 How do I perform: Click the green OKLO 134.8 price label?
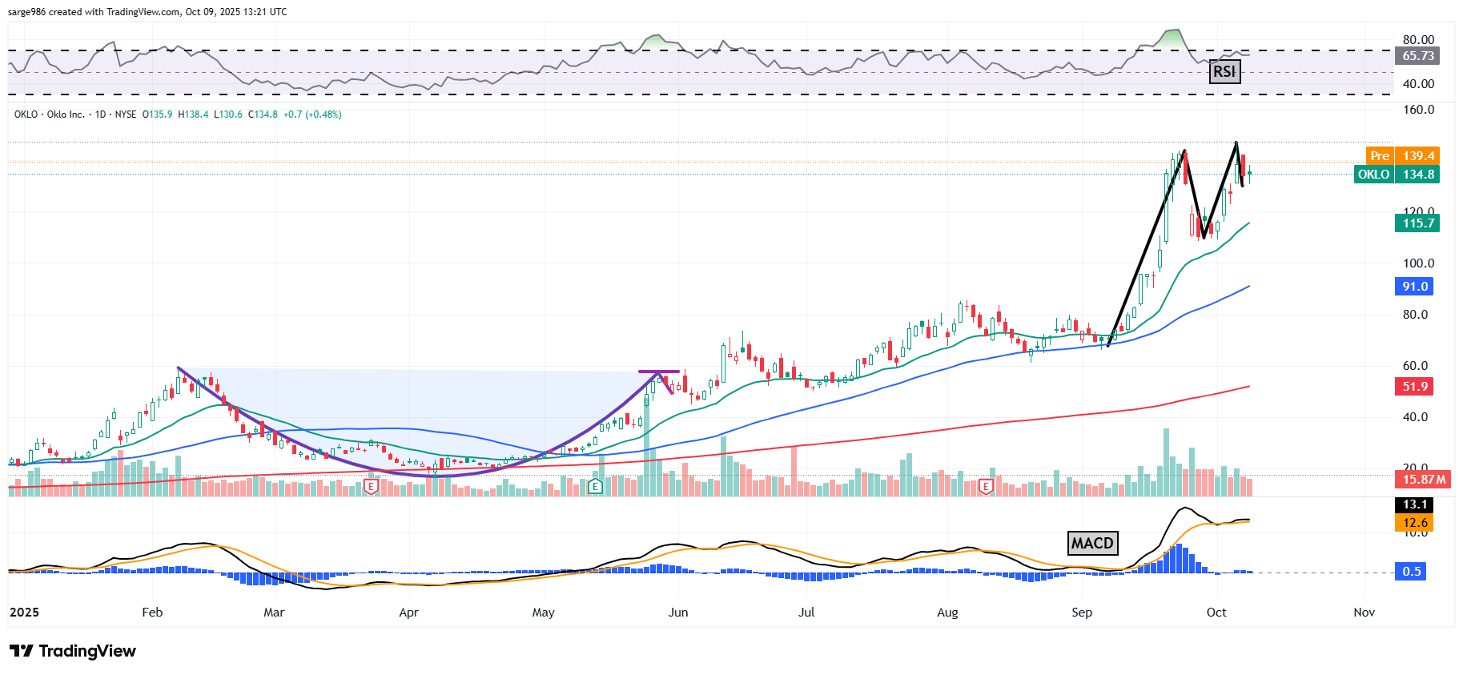pos(1397,175)
